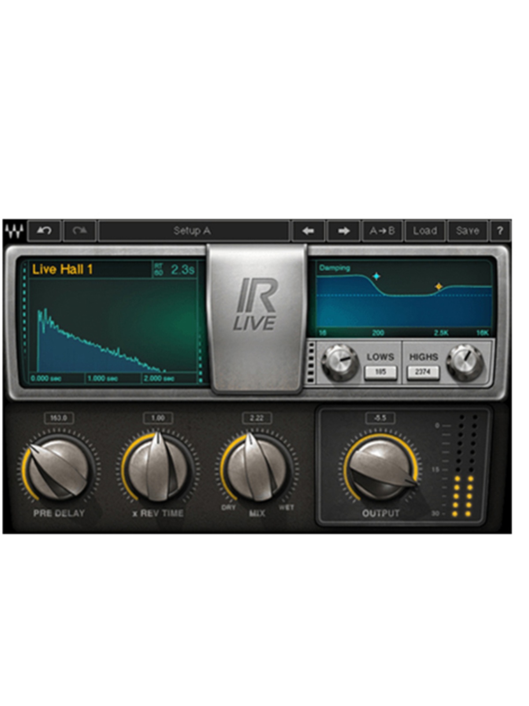Edit the Mix value 2.22
The width and height of the screenshot is (529, 706).
[257, 418]
